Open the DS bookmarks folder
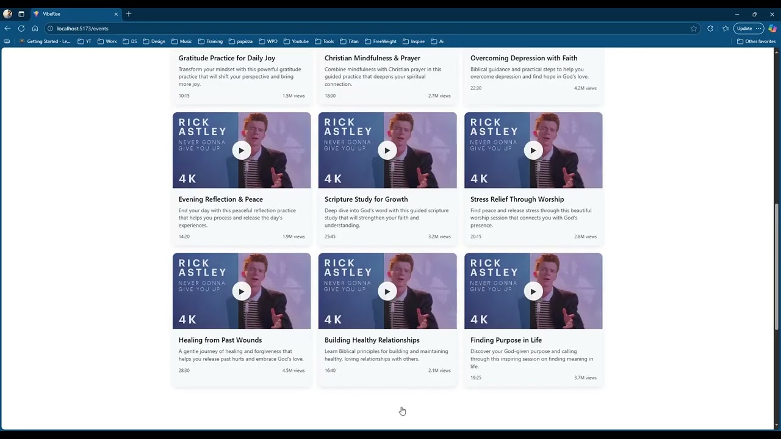The height and width of the screenshot is (439, 781). [x=130, y=41]
